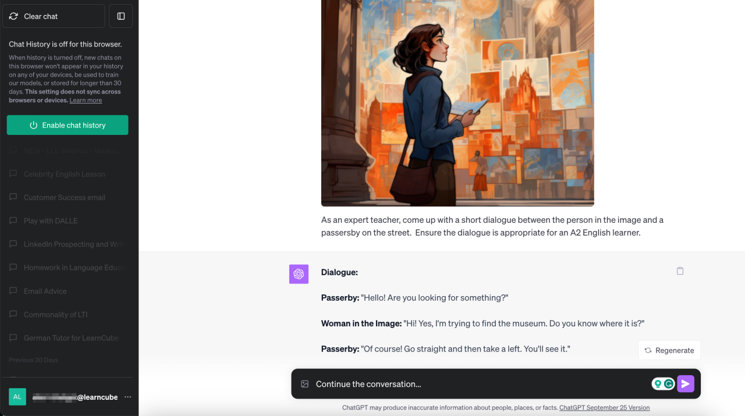The image size is (745, 416).
Task: Enable chat history
Action: click(x=67, y=125)
